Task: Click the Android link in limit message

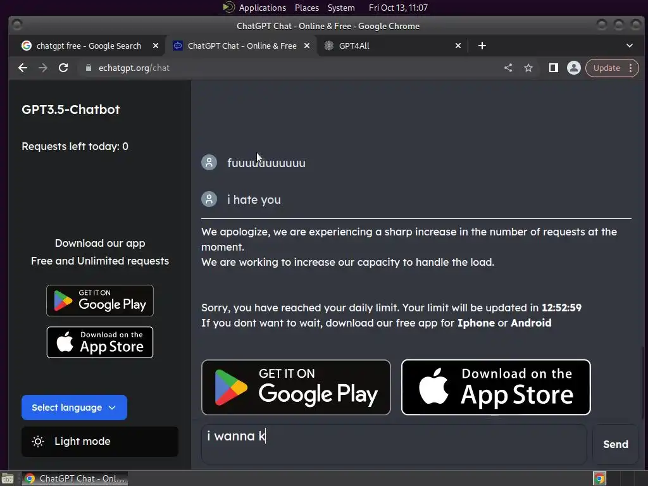Action: (x=531, y=323)
